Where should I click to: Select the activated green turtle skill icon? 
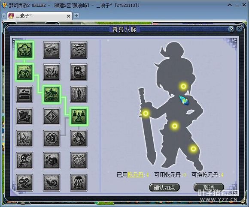coord(24,72)
